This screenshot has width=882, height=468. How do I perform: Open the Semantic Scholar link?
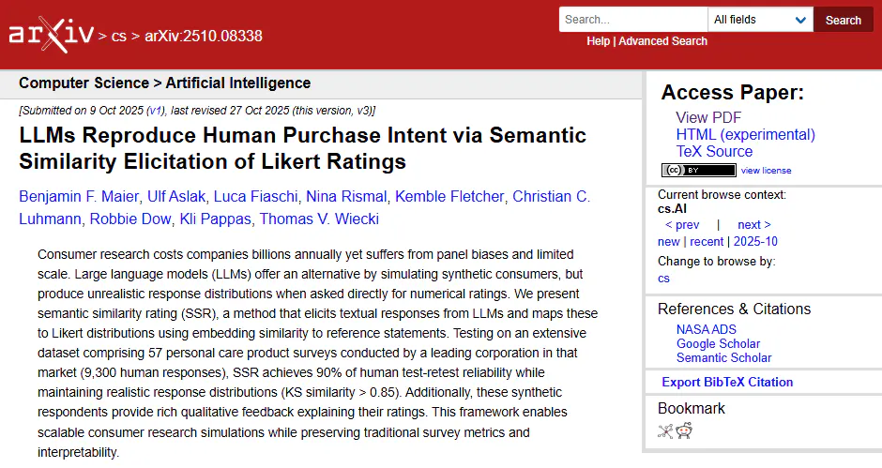click(723, 357)
